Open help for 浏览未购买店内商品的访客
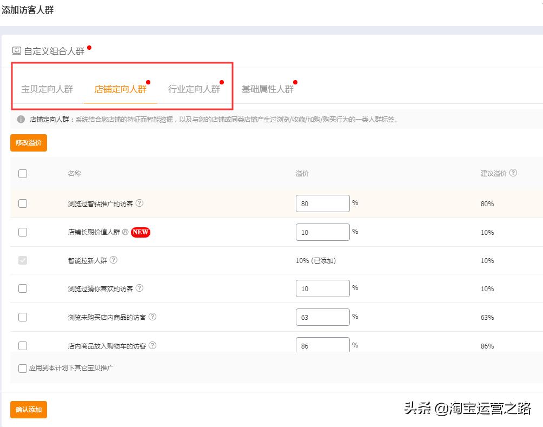 coord(153,317)
